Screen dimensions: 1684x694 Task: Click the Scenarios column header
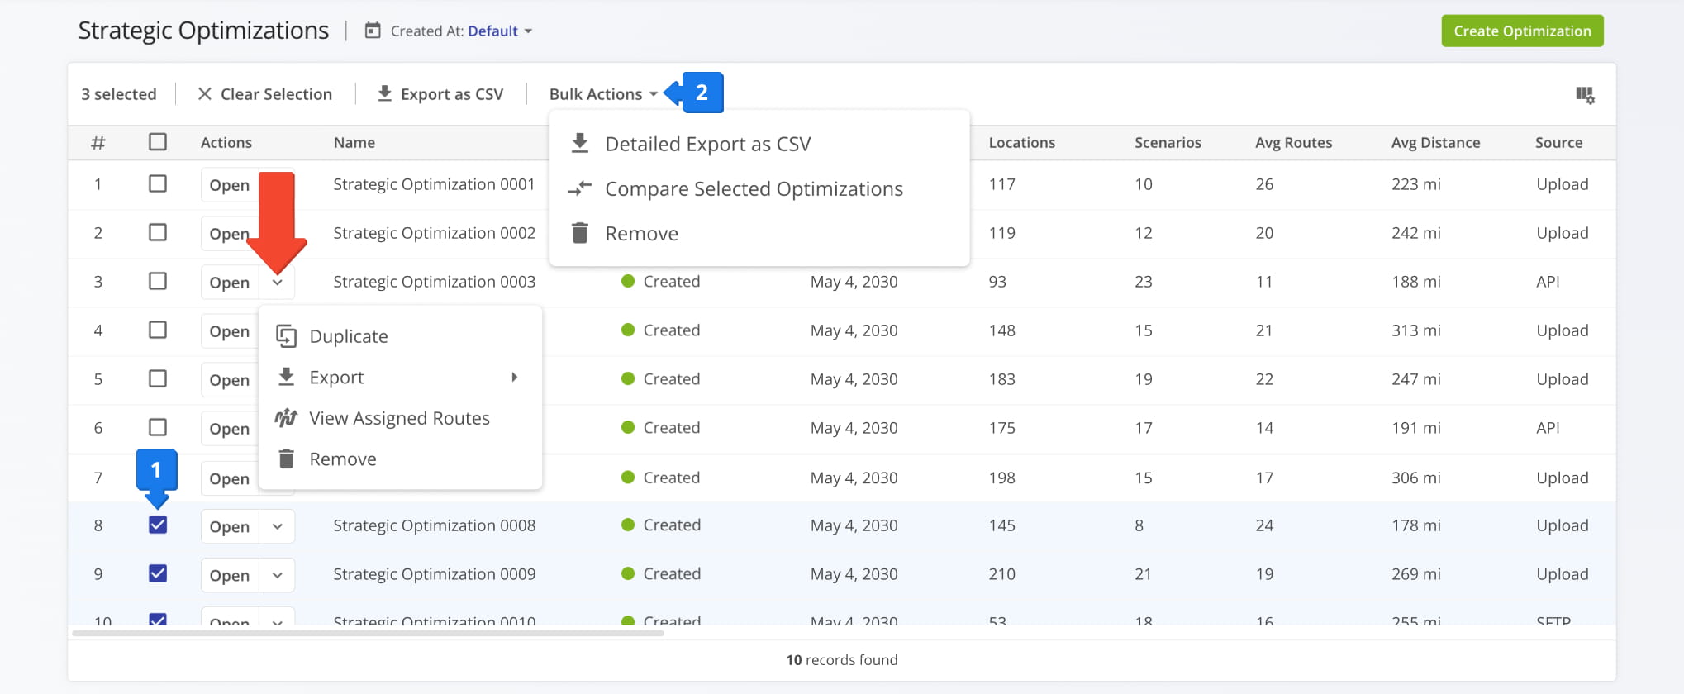click(1168, 142)
